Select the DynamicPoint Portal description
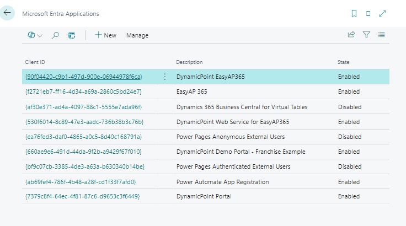The image size is (406, 226). tap(204, 196)
